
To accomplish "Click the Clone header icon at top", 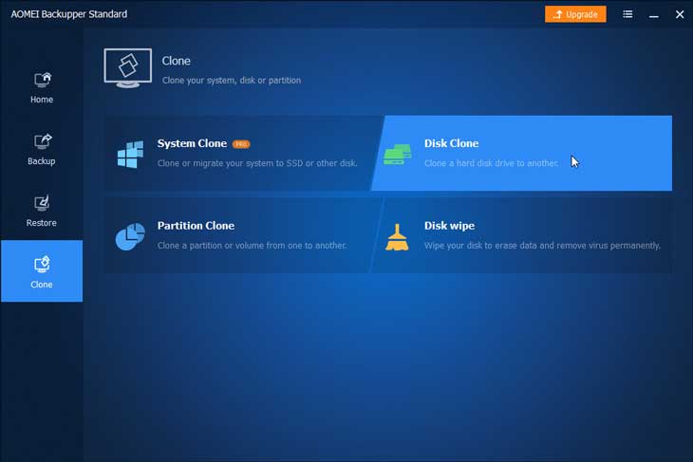I will coord(126,68).
